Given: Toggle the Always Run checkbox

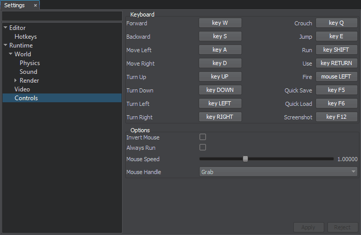Looking at the screenshot, I should (x=203, y=148).
